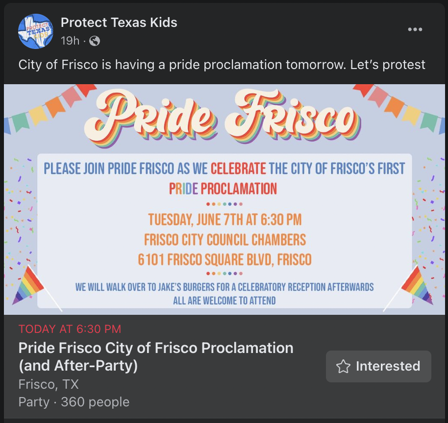This screenshot has height=423, width=448.
Task: Click the Protect Texas Kids profile avatar
Action: tap(35, 31)
